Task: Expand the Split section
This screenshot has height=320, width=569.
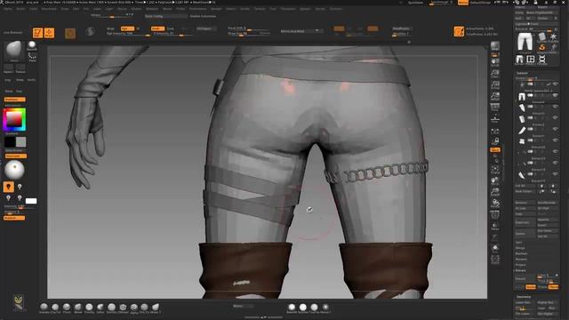Action: [x=519, y=243]
